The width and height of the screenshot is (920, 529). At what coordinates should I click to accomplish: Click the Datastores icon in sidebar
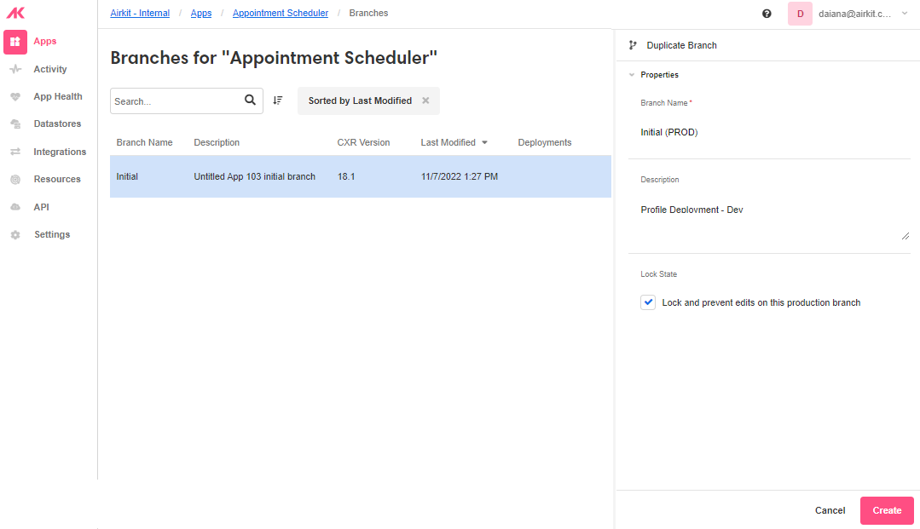click(x=16, y=124)
